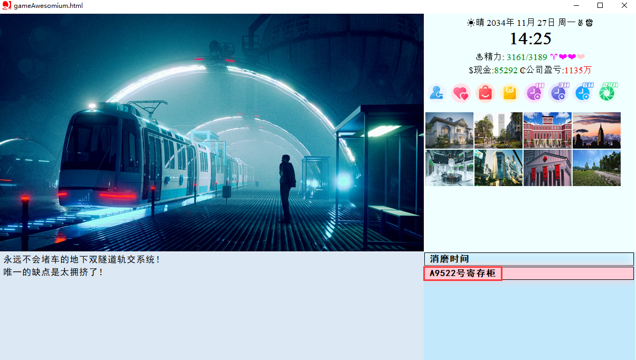This screenshot has width=636, height=360.
Task: Travel to the countryside field location
Action: [596, 168]
